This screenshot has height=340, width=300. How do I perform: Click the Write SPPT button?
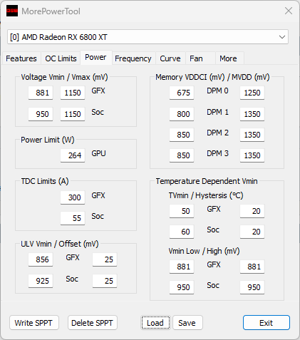tap(34, 323)
